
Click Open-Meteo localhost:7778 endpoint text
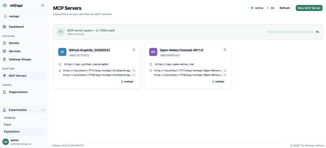point(188,75)
